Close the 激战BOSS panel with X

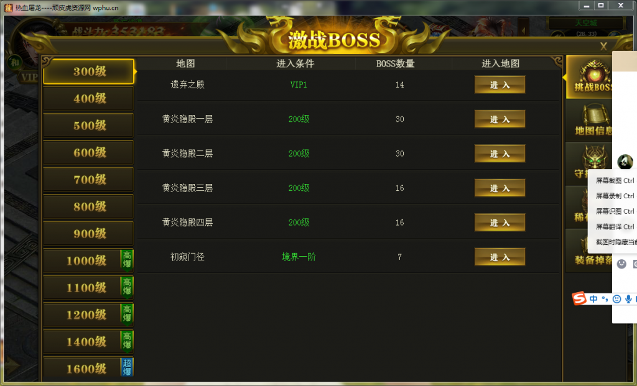[x=603, y=47]
